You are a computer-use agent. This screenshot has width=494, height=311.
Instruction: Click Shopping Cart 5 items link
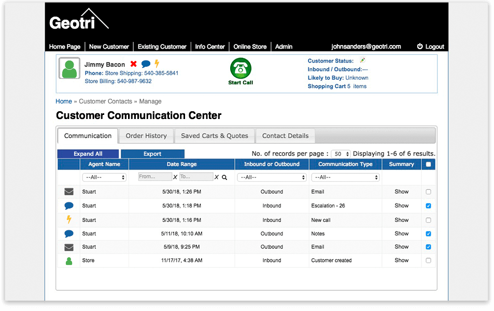[x=337, y=86]
